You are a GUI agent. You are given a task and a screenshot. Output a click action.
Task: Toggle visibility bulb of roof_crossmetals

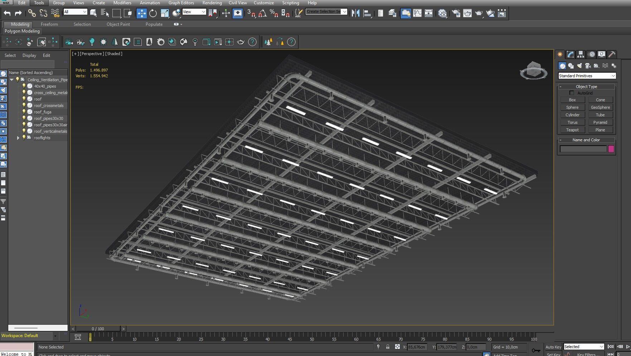(x=24, y=106)
